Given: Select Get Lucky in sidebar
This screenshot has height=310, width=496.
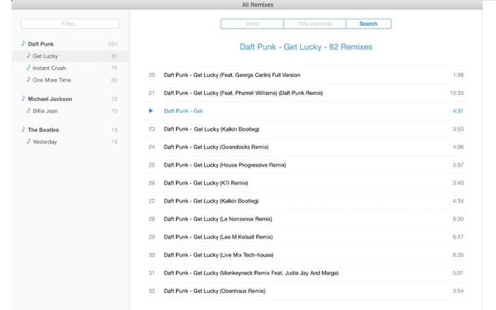Looking at the screenshot, I should click(x=70, y=56).
